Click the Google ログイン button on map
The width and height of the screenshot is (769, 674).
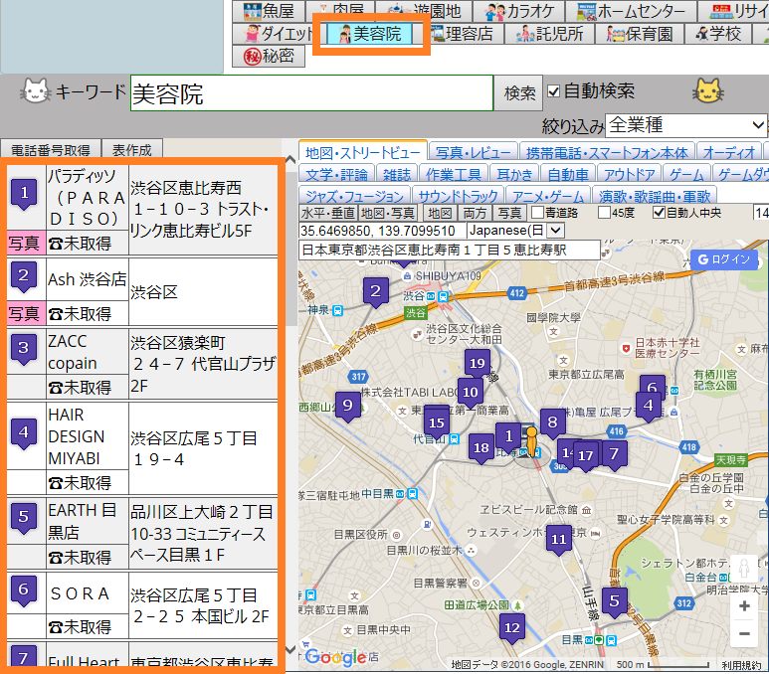tap(724, 259)
